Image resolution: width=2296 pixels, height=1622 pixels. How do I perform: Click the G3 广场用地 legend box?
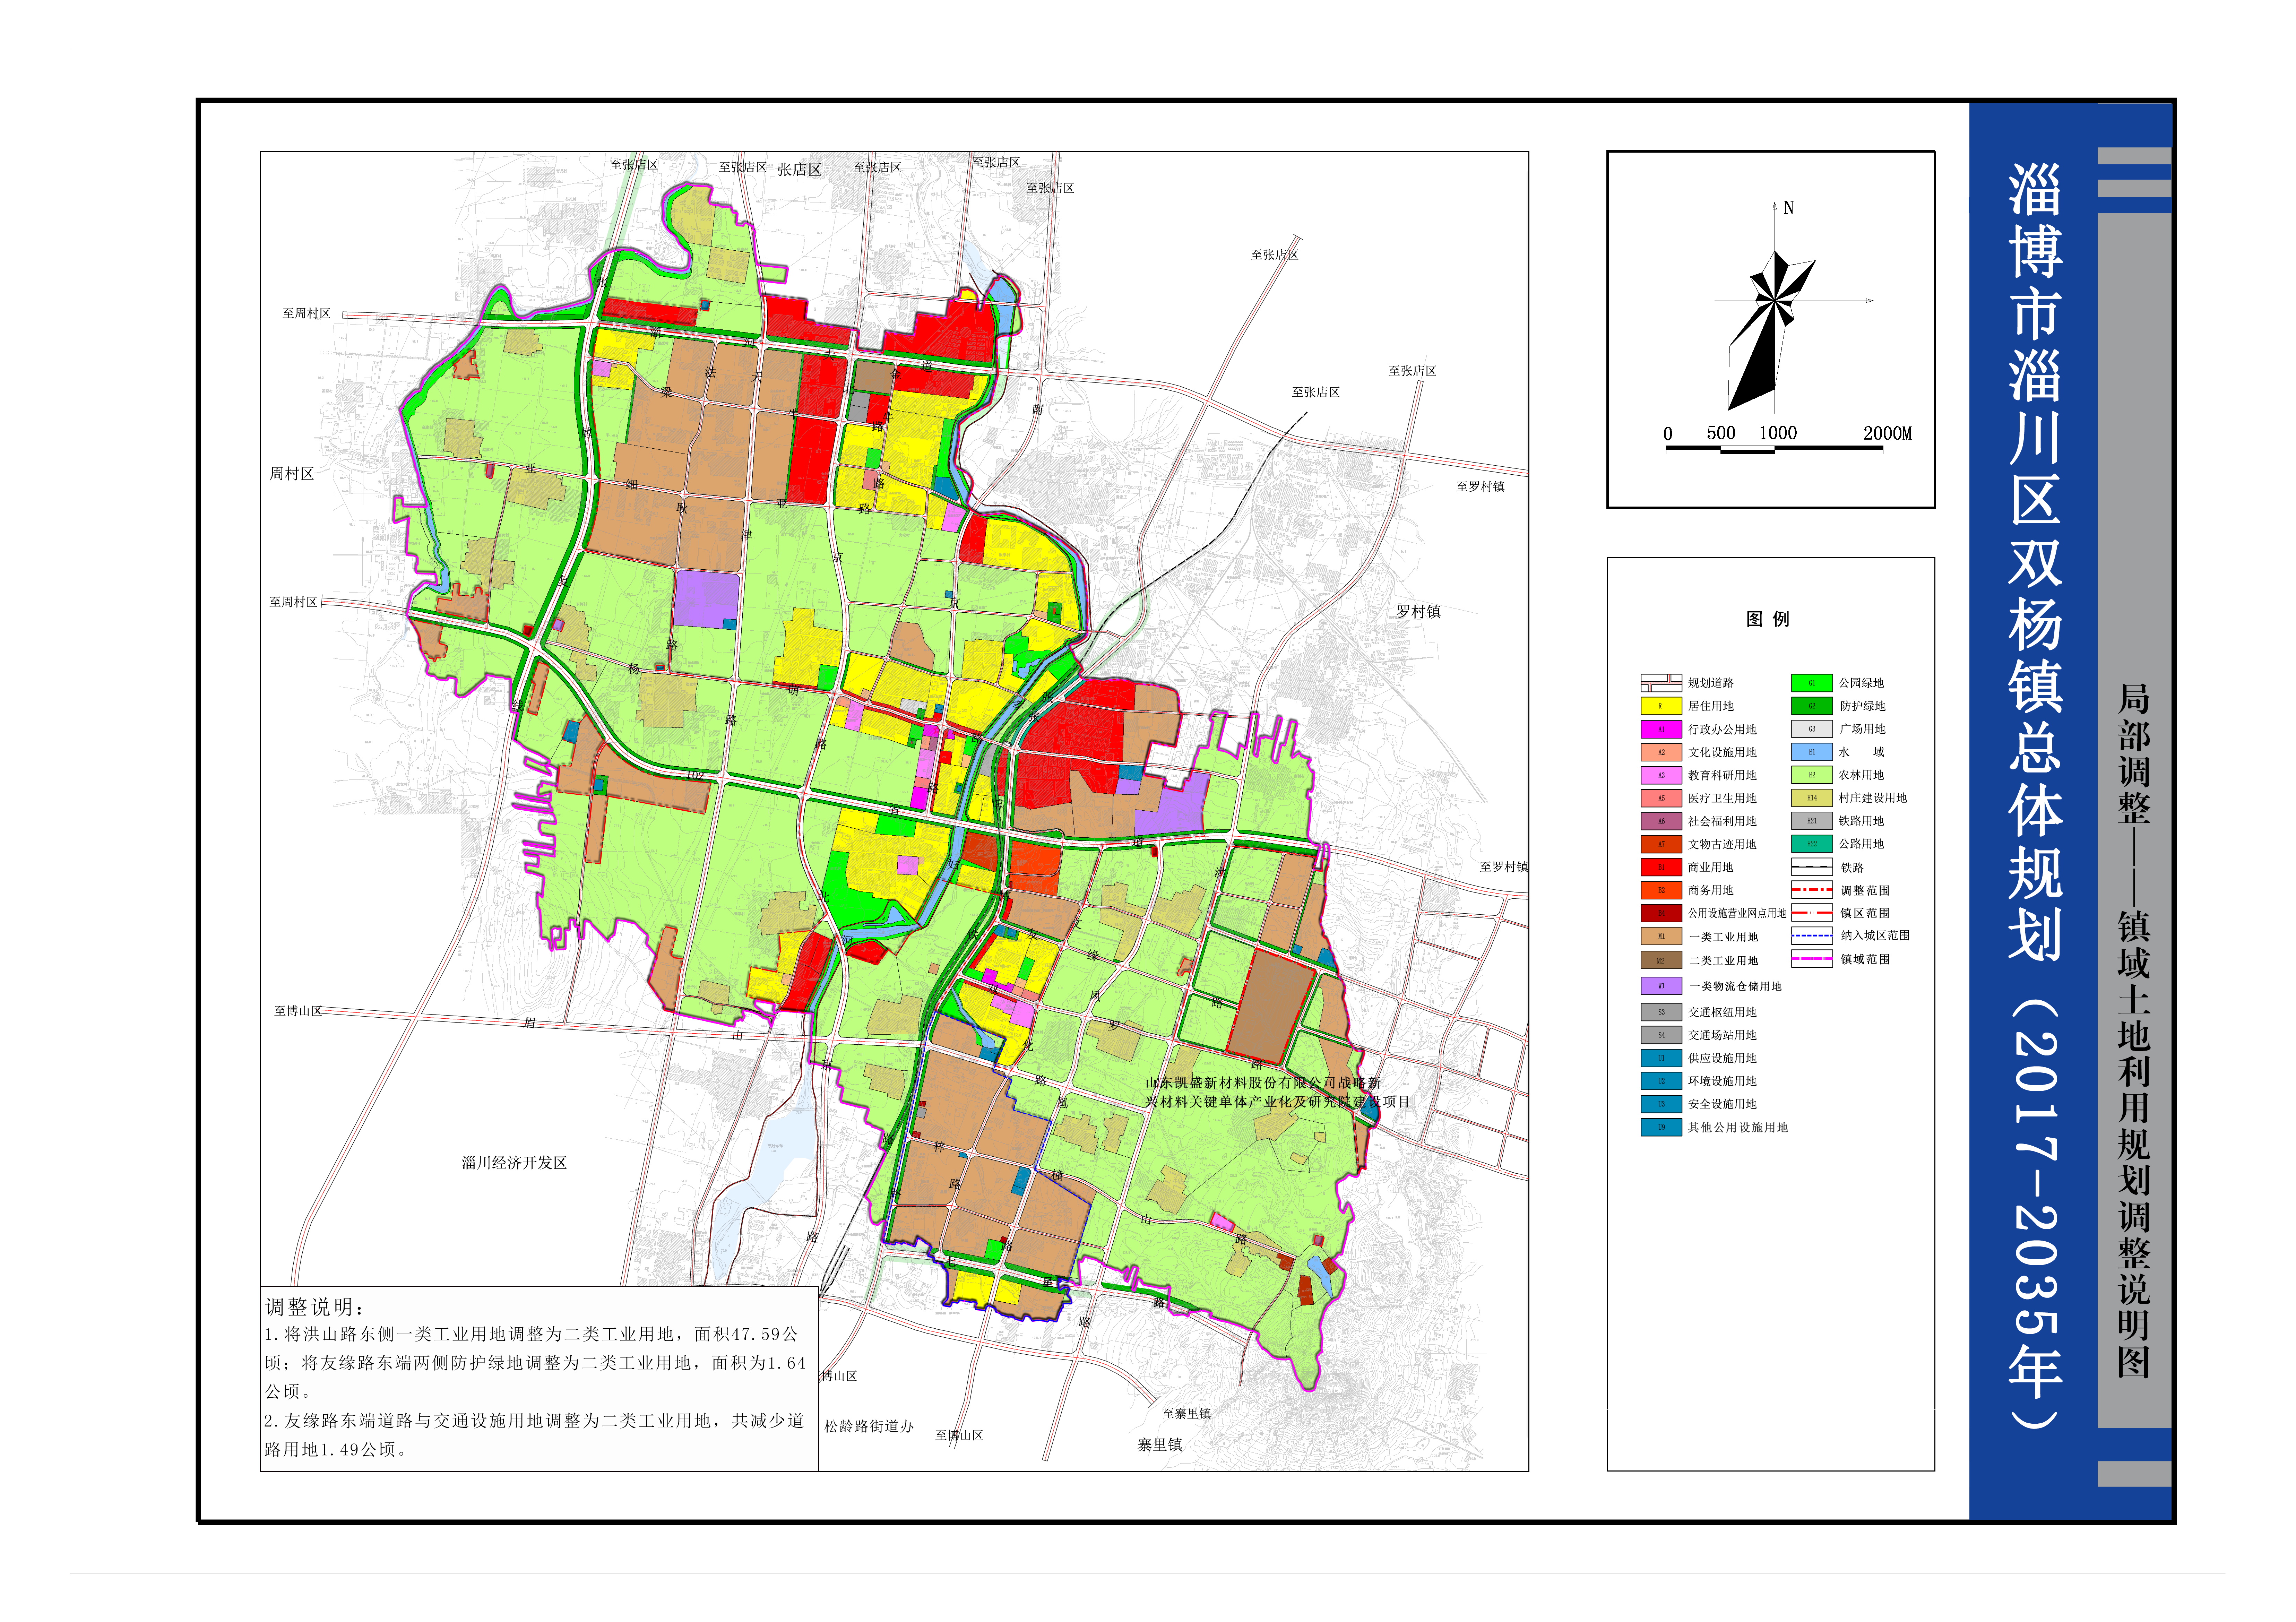1812,729
